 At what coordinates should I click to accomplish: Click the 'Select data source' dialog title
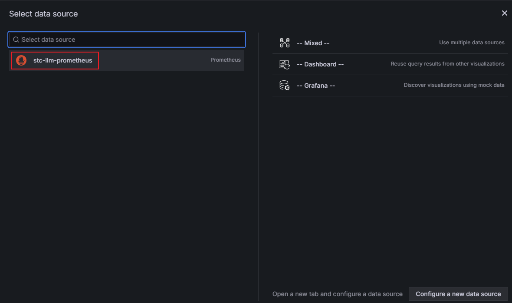(x=43, y=14)
